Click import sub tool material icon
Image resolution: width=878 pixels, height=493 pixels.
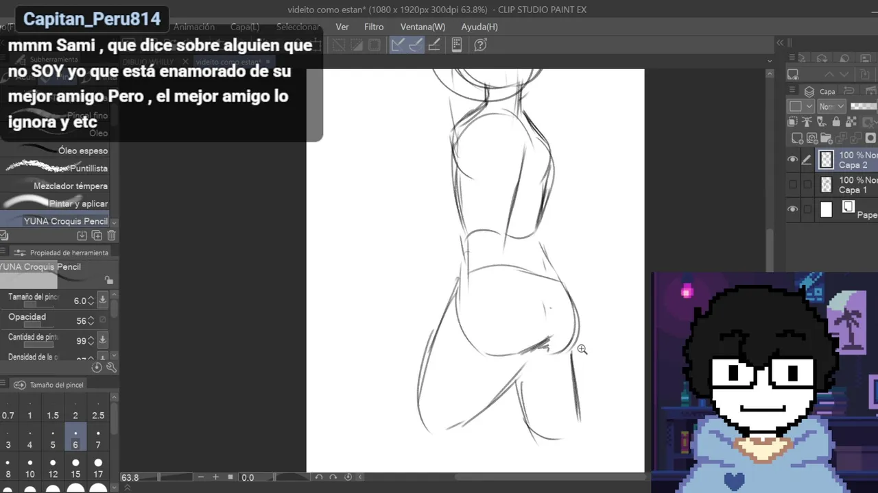[82, 236]
